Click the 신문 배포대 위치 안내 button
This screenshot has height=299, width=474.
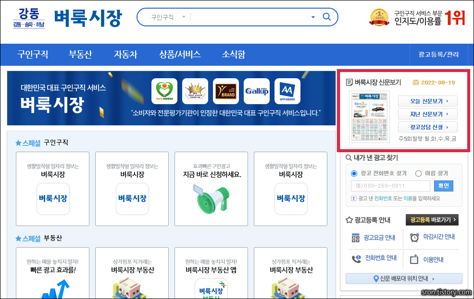tap(404, 278)
